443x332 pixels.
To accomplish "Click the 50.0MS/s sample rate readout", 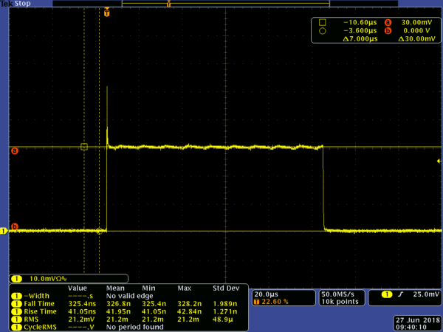I will pyautogui.click(x=338, y=294).
